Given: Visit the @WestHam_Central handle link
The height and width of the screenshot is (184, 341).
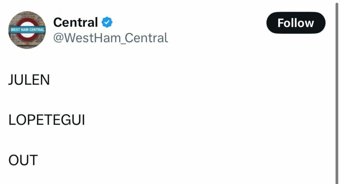Looking at the screenshot, I should pyautogui.click(x=111, y=38).
